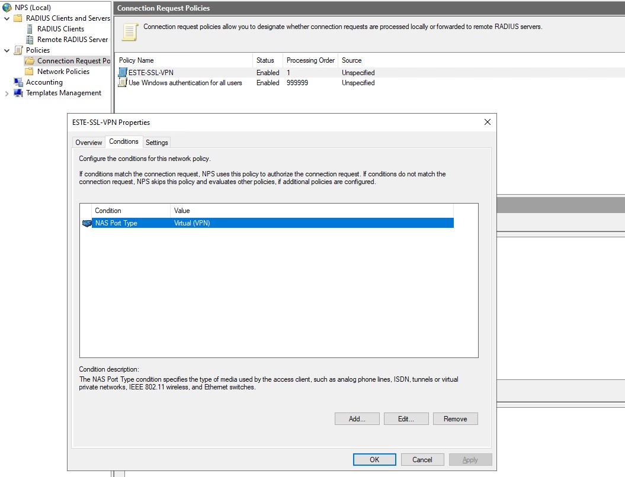This screenshot has width=625, height=477.
Task: Click the NAS Port Type condition icon
Action: point(86,223)
